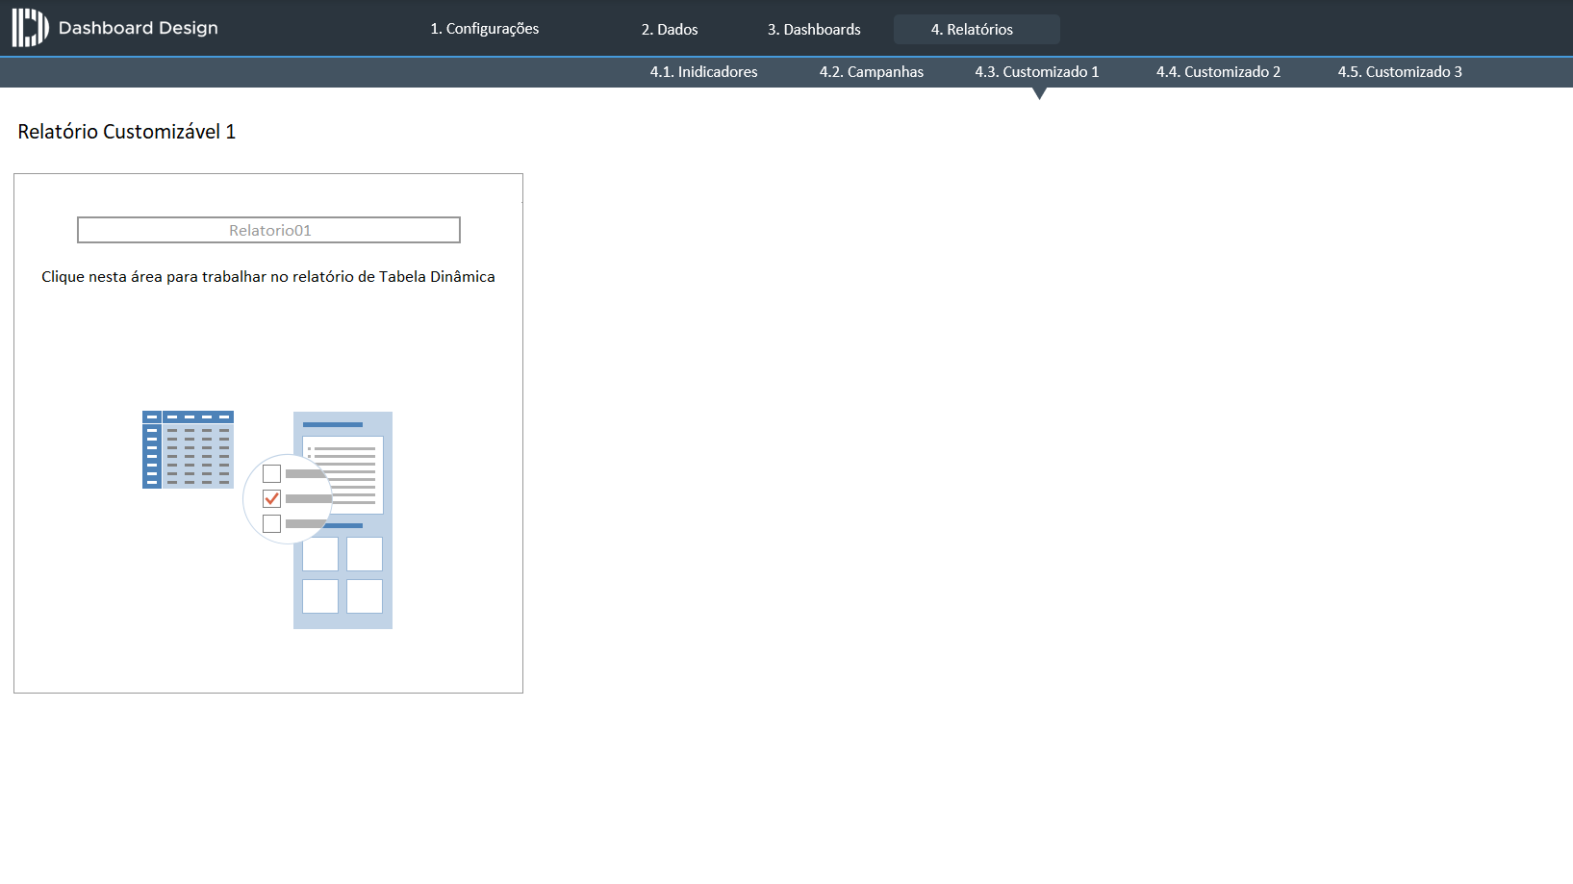Click the Relatorio01 name field
Image resolution: width=1573 pixels, height=884 pixels.
point(268,230)
